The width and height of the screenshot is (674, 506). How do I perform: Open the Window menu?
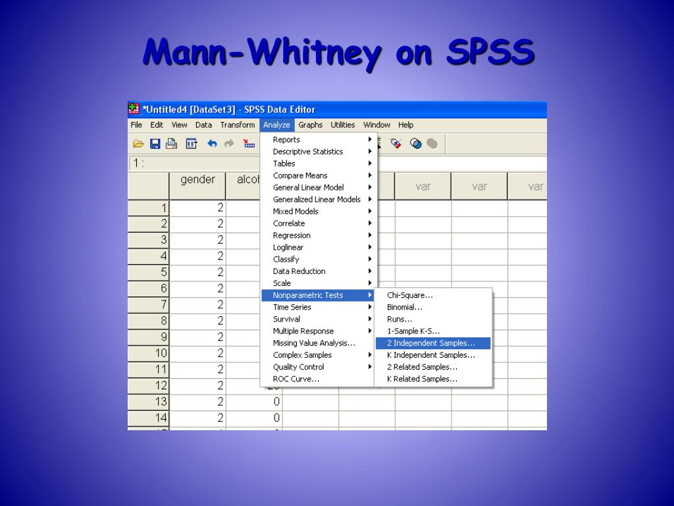point(376,125)
